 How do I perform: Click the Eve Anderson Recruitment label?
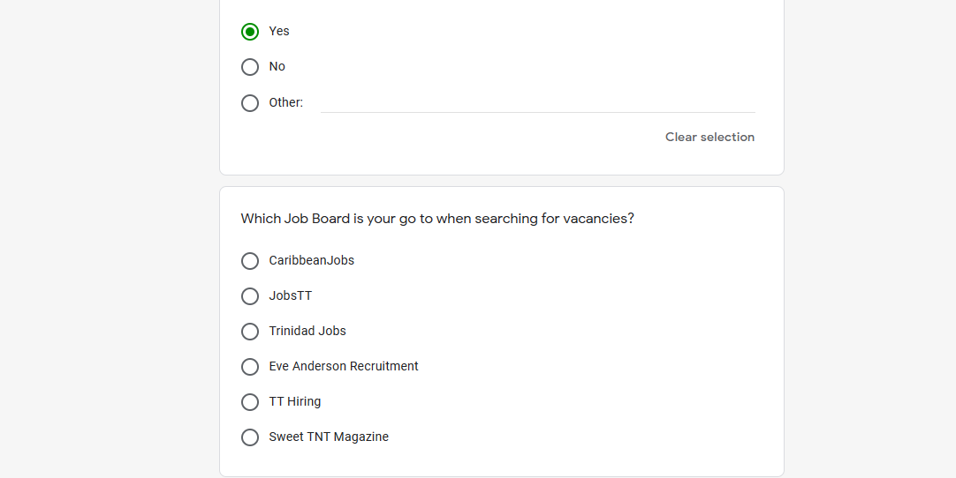(344, 367)
